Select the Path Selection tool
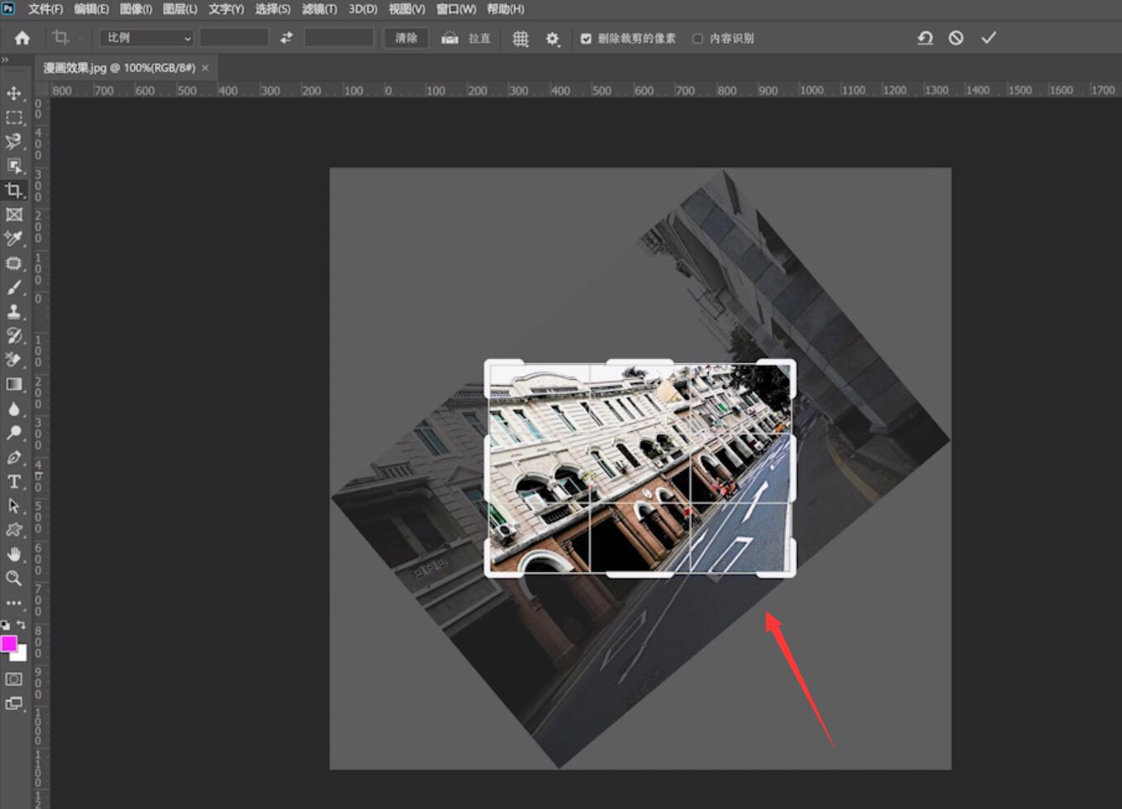Image resolution: width=1122 pixels, height=809 pixels. tap(14, 505)
